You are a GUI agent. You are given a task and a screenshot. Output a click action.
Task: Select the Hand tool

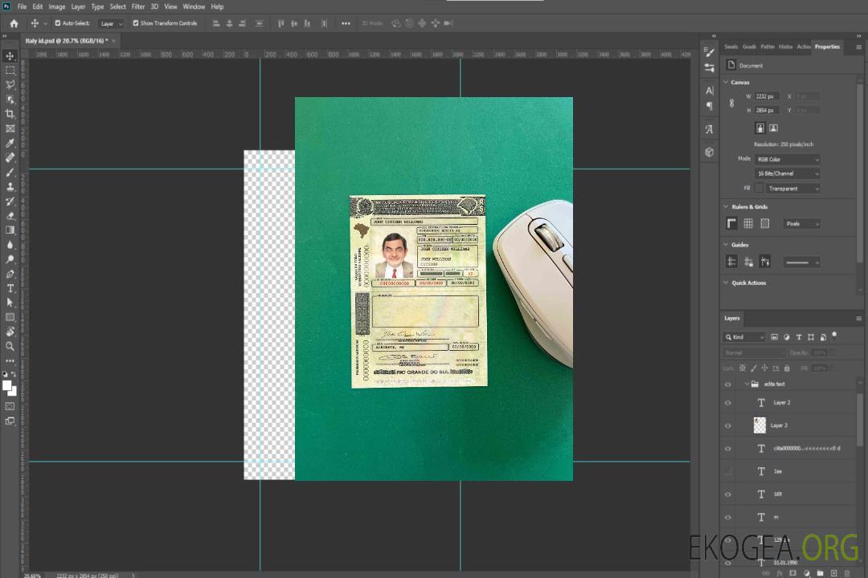coord(10,332)
